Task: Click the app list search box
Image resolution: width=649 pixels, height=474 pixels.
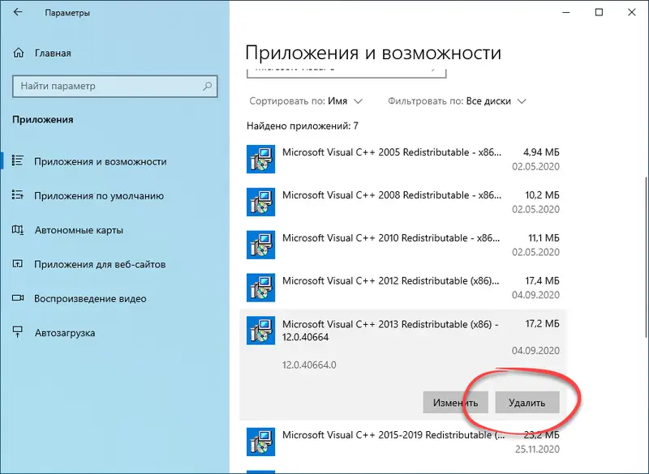Action: pyautogui.click(x=346, y=72)
